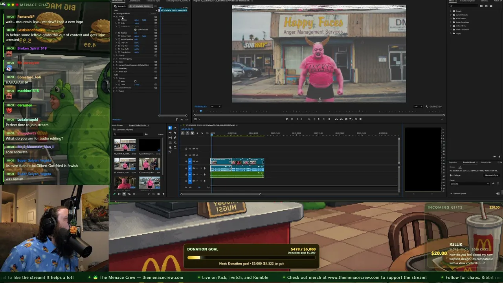This screenshot has width=503, height=283.
Task: Select the Pen tool
Action: (x=175, y=138)
